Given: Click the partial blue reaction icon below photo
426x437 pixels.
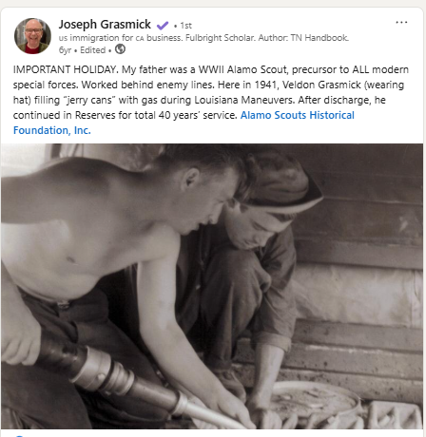Looking at the screenshot, I should pos(19,436).
